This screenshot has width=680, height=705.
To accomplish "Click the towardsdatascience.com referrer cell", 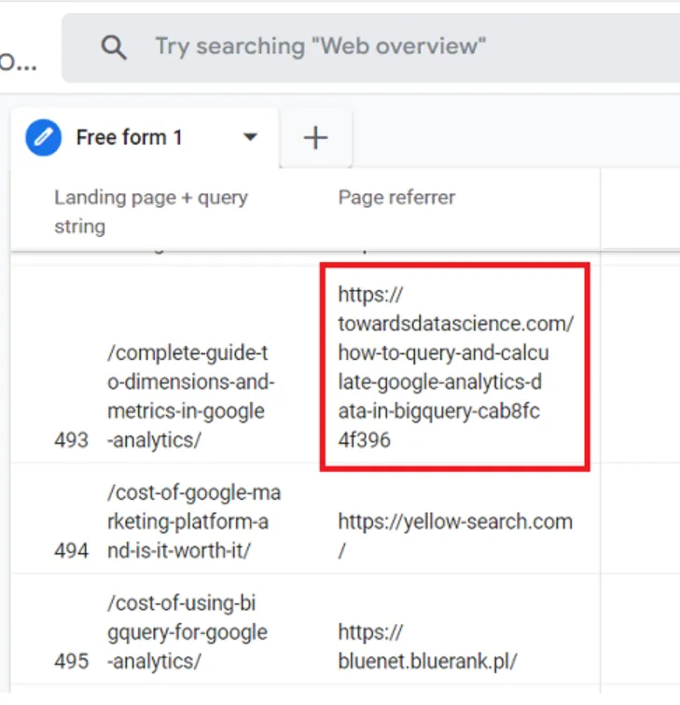I will [x=455, y=367].
